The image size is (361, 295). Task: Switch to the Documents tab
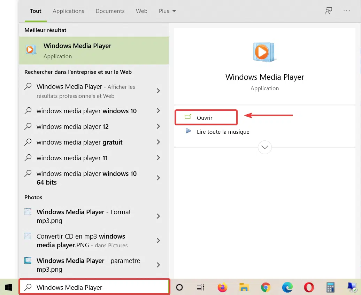(x=110, y=11)
